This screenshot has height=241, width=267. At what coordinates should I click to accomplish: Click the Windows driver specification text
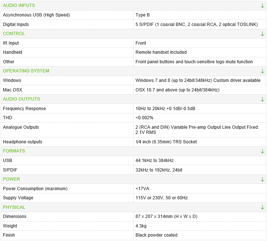click(198, 80)
